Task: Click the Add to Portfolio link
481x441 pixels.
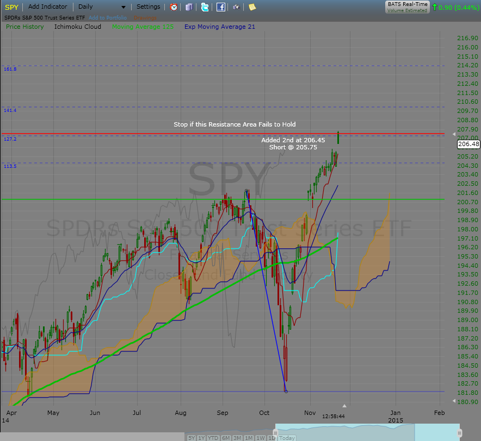Action: pos(108,18)
